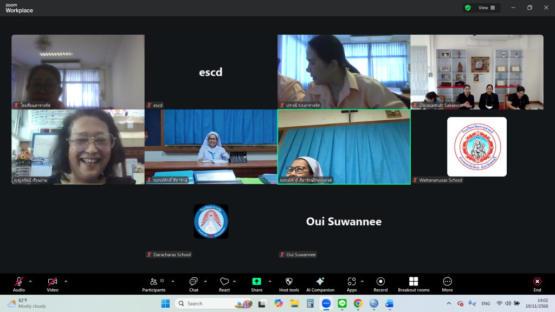Viewport: 555px width, 312px height.
Task: Click the green encryption shield icon
Action: (x=468, y=8)
